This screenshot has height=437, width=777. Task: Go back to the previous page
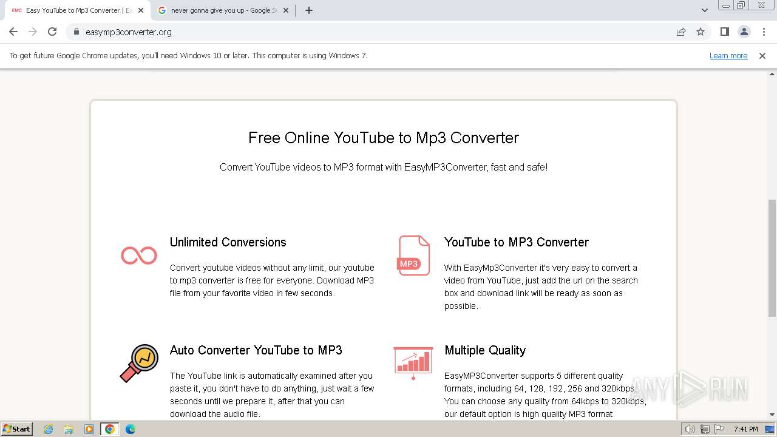click(x=13, y=32)
